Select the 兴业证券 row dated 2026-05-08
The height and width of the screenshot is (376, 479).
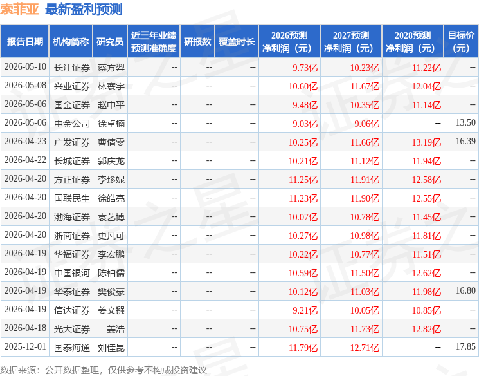click(x=239, y=86)
